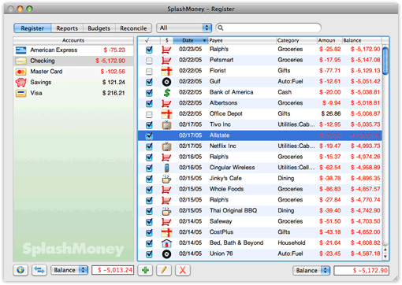This screenshot has width=402, height=285.
Task: Edit transaction with the pencil icon
Action: pyautogui.click(x=164, y=270)
